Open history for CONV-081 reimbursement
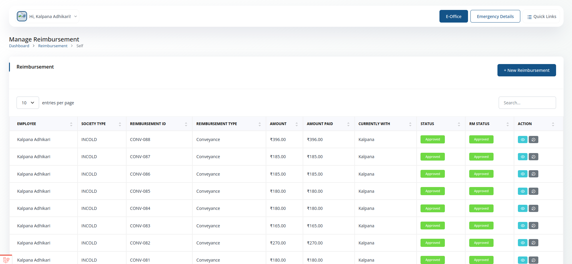Viewport: 572px width, 264px height. click(533, 260)
